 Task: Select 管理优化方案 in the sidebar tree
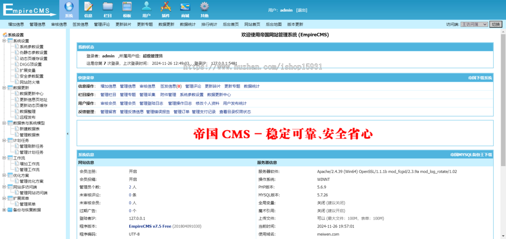[32, 181]
